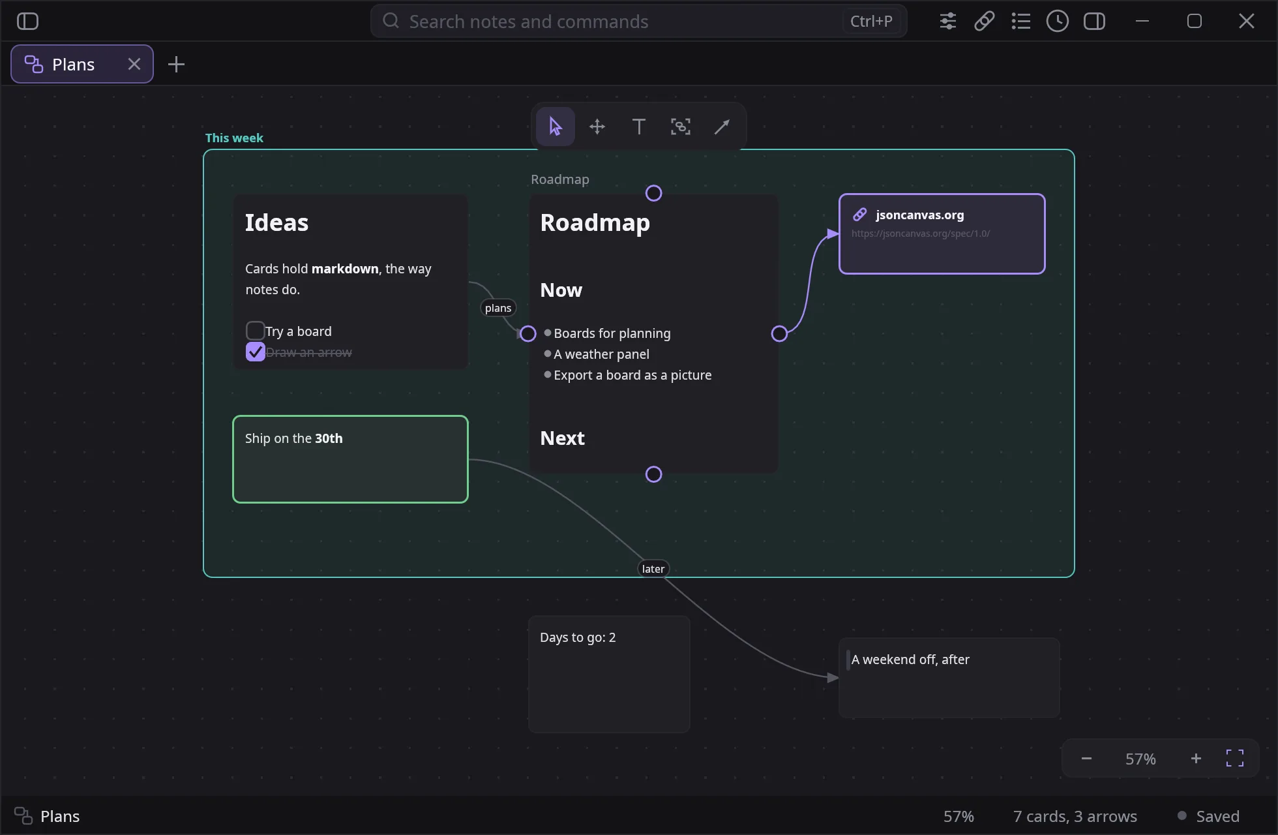Zoom in with the plus button
1278x835 pixels.
pyautogui.click(x=1196, y=759)
